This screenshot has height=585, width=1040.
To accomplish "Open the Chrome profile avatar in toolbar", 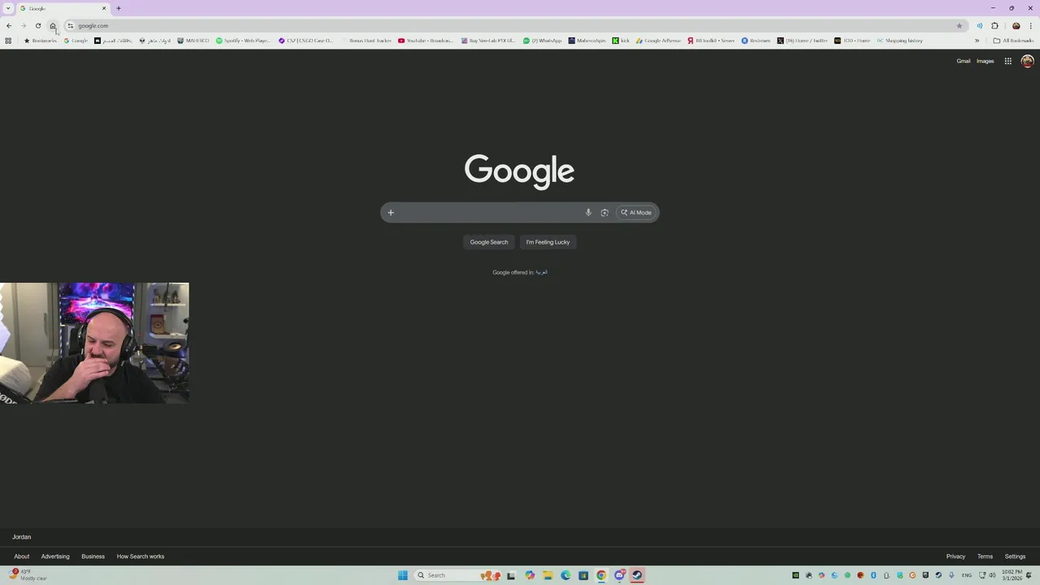I will click(x=1016, y=26).
